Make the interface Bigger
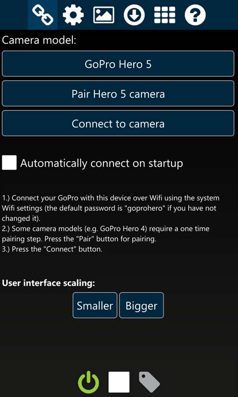Viewport: 238px width, 397px height. [142, 305]
